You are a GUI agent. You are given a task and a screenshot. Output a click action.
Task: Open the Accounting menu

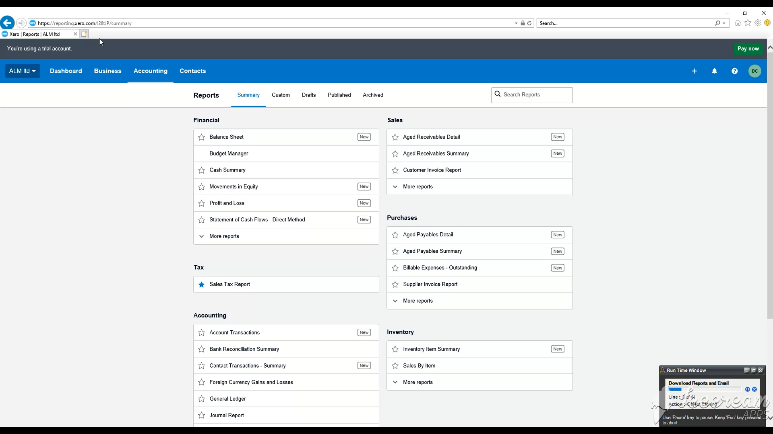[x=150, y=71]
